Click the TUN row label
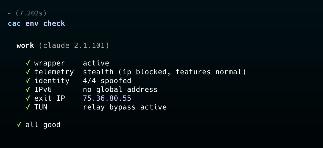The image size is (323, 148). click(41, 107)
